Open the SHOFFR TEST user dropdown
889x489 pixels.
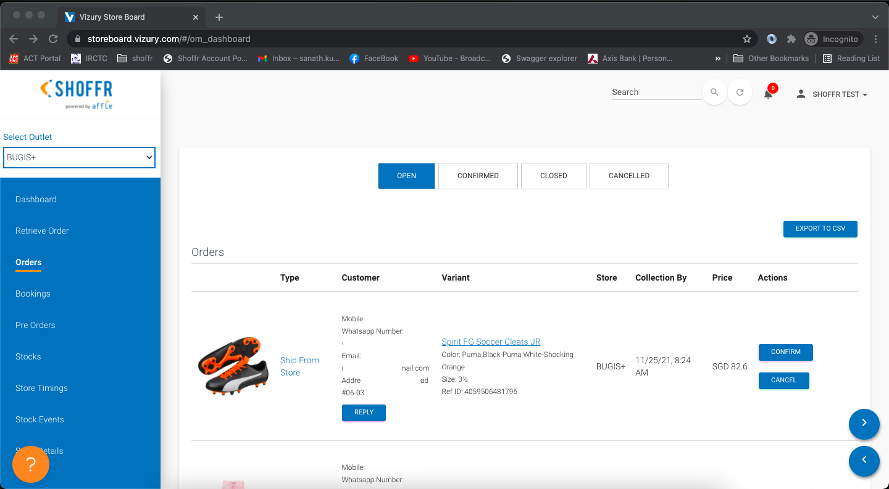(x=832, y=94)
